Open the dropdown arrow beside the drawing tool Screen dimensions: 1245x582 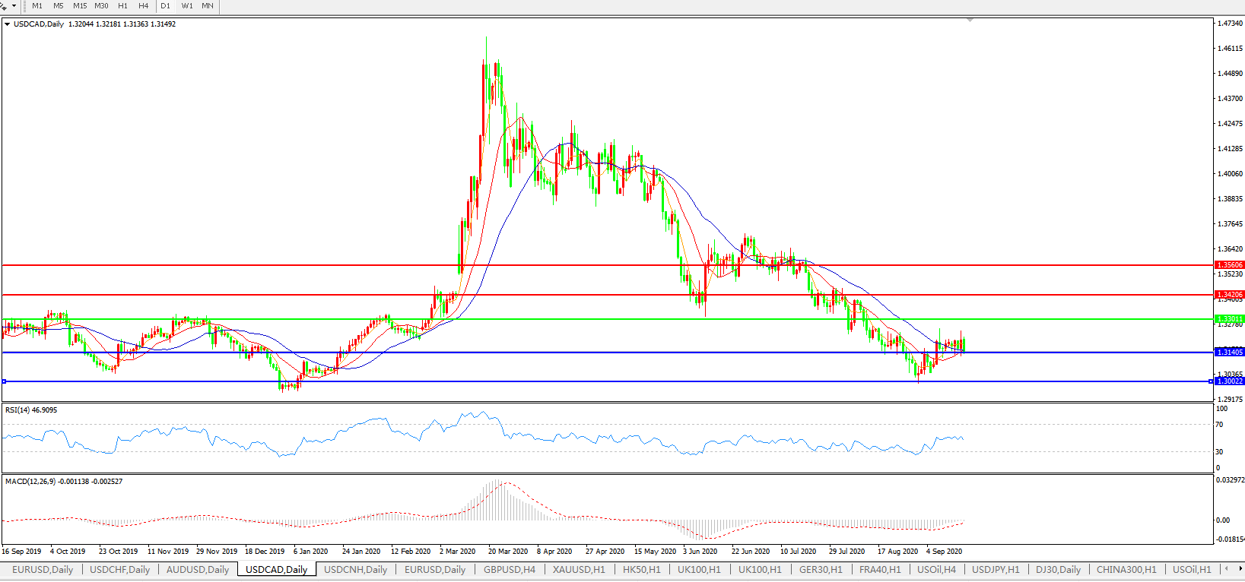click(x=14, y=6)
